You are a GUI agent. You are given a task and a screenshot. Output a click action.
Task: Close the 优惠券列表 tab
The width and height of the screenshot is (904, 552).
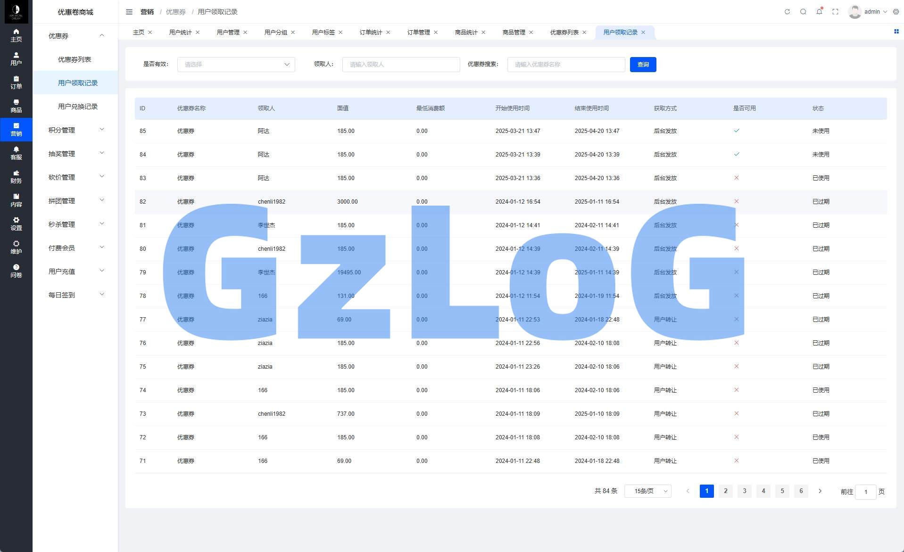point(584,33)
